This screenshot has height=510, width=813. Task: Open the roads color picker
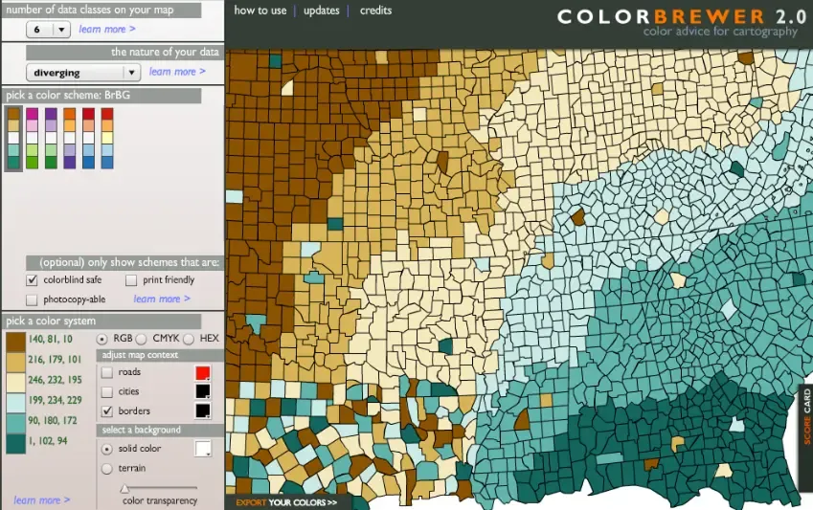point(202,372)
